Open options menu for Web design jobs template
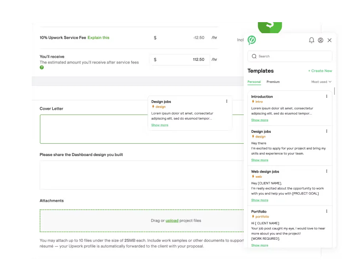 [x=326, y=171]
